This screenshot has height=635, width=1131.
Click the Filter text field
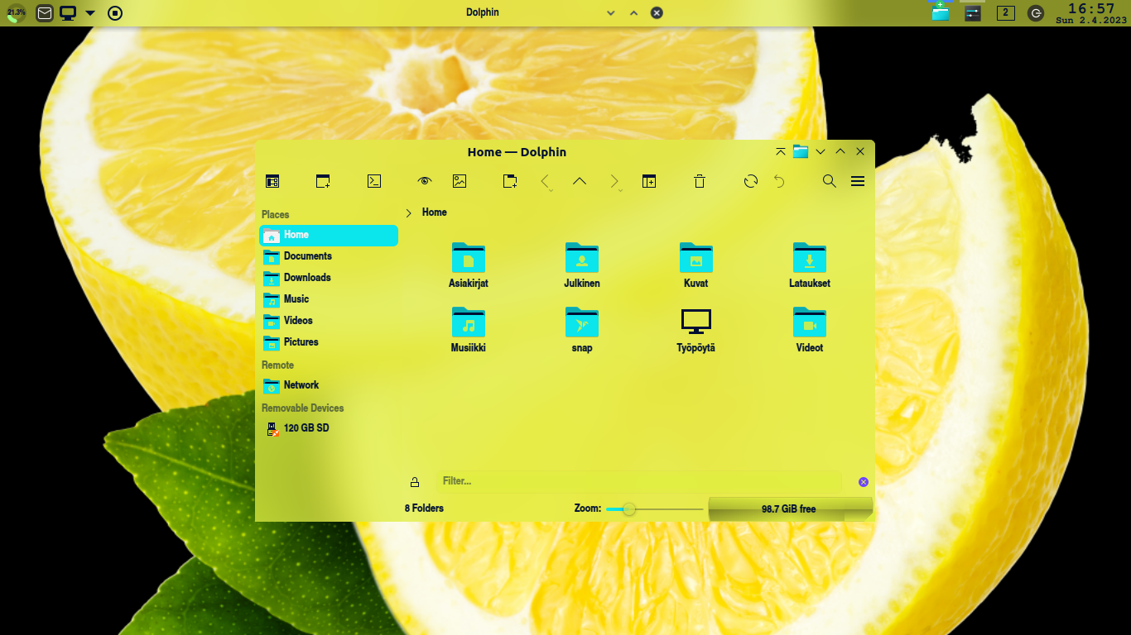pos(639,481)
